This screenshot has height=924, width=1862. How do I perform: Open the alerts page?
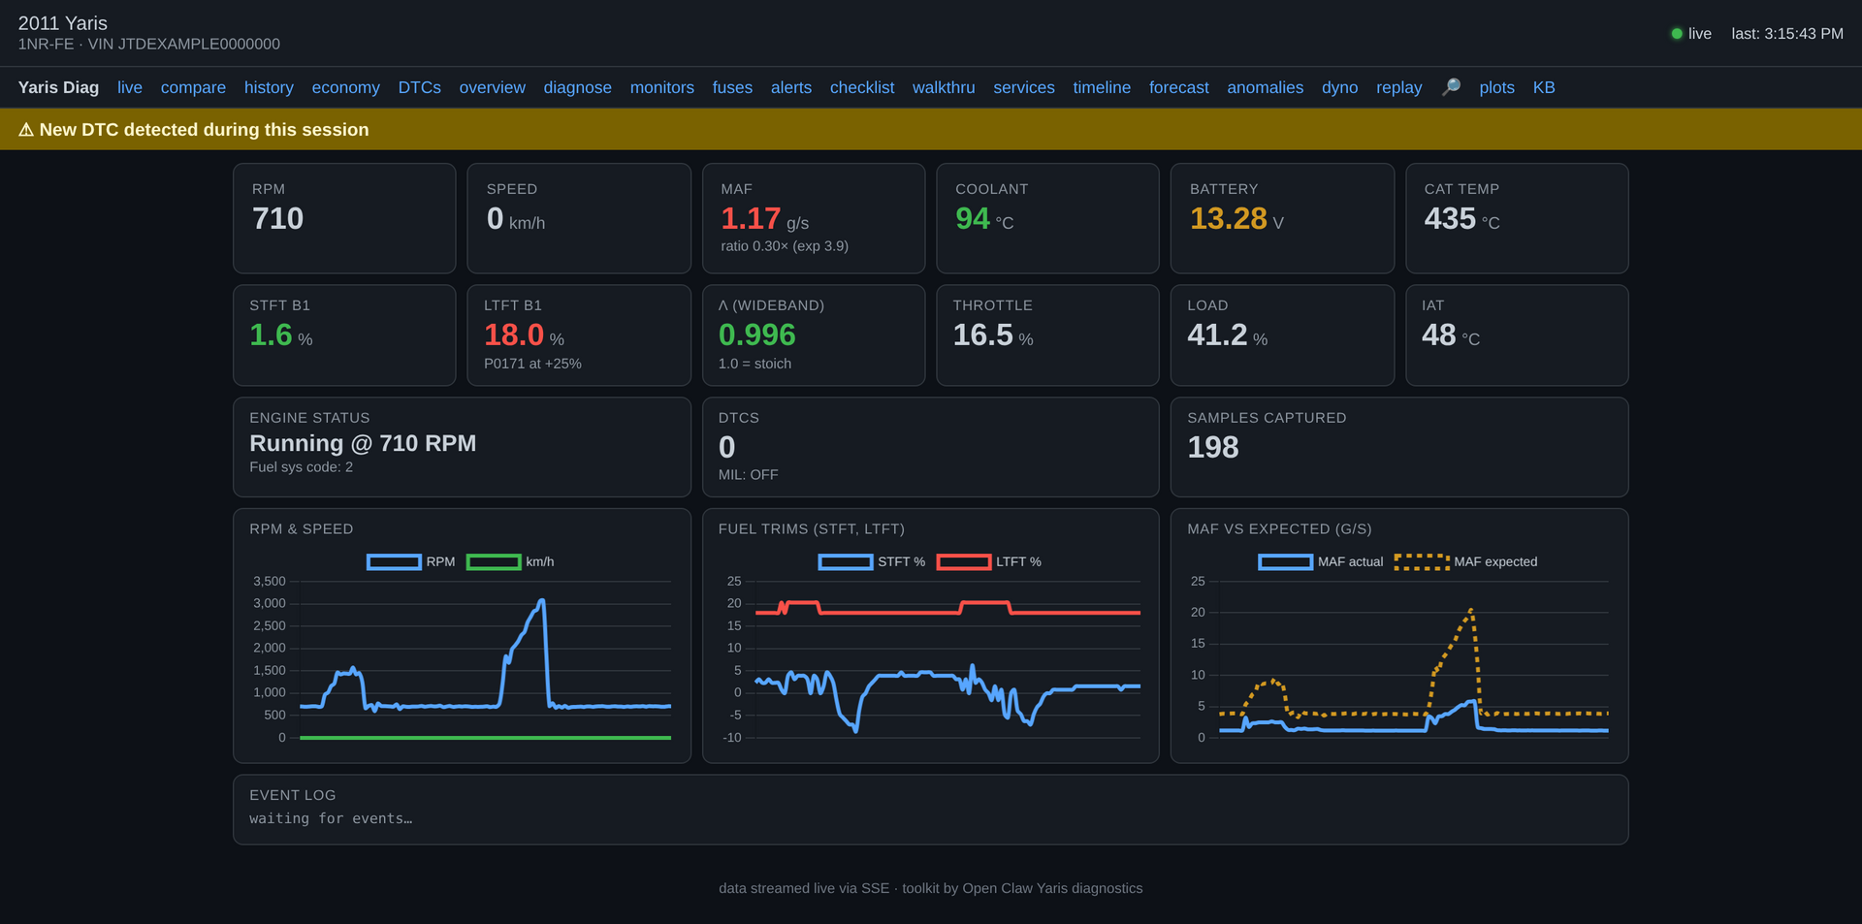coord(791,87)
